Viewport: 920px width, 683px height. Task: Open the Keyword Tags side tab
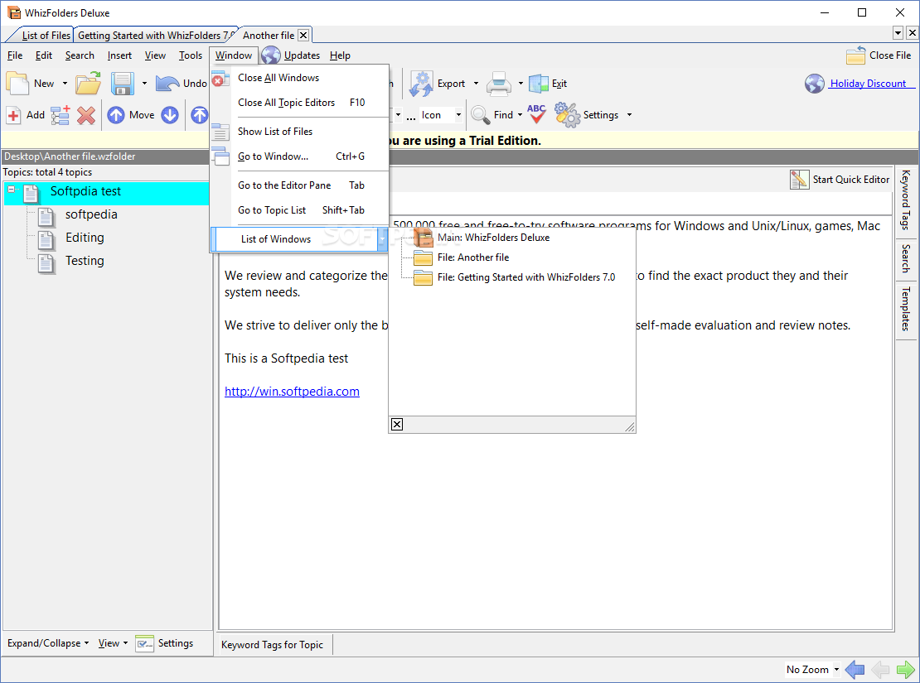click(905, 200)
